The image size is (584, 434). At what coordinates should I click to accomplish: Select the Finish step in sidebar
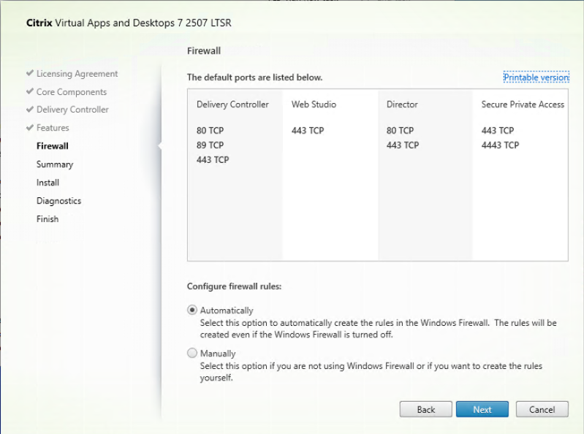(48, 219)
